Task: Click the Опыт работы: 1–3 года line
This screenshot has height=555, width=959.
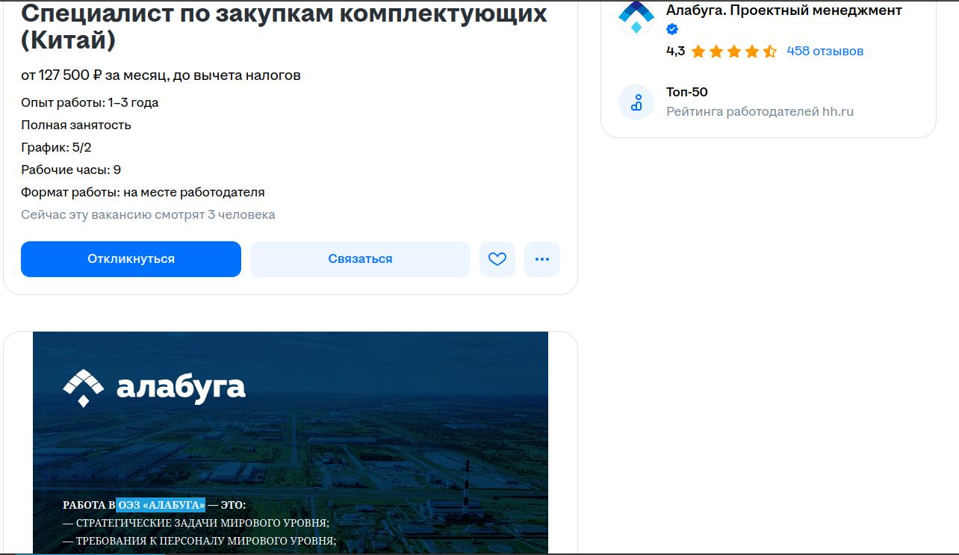Action: 90,102
